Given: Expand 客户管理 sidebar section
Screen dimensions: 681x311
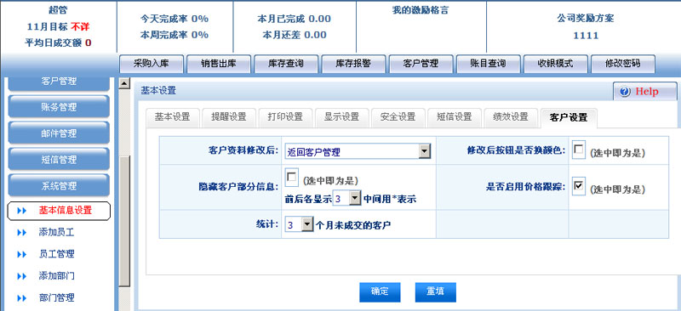Looking at the screenshot, I should point(59,83).
